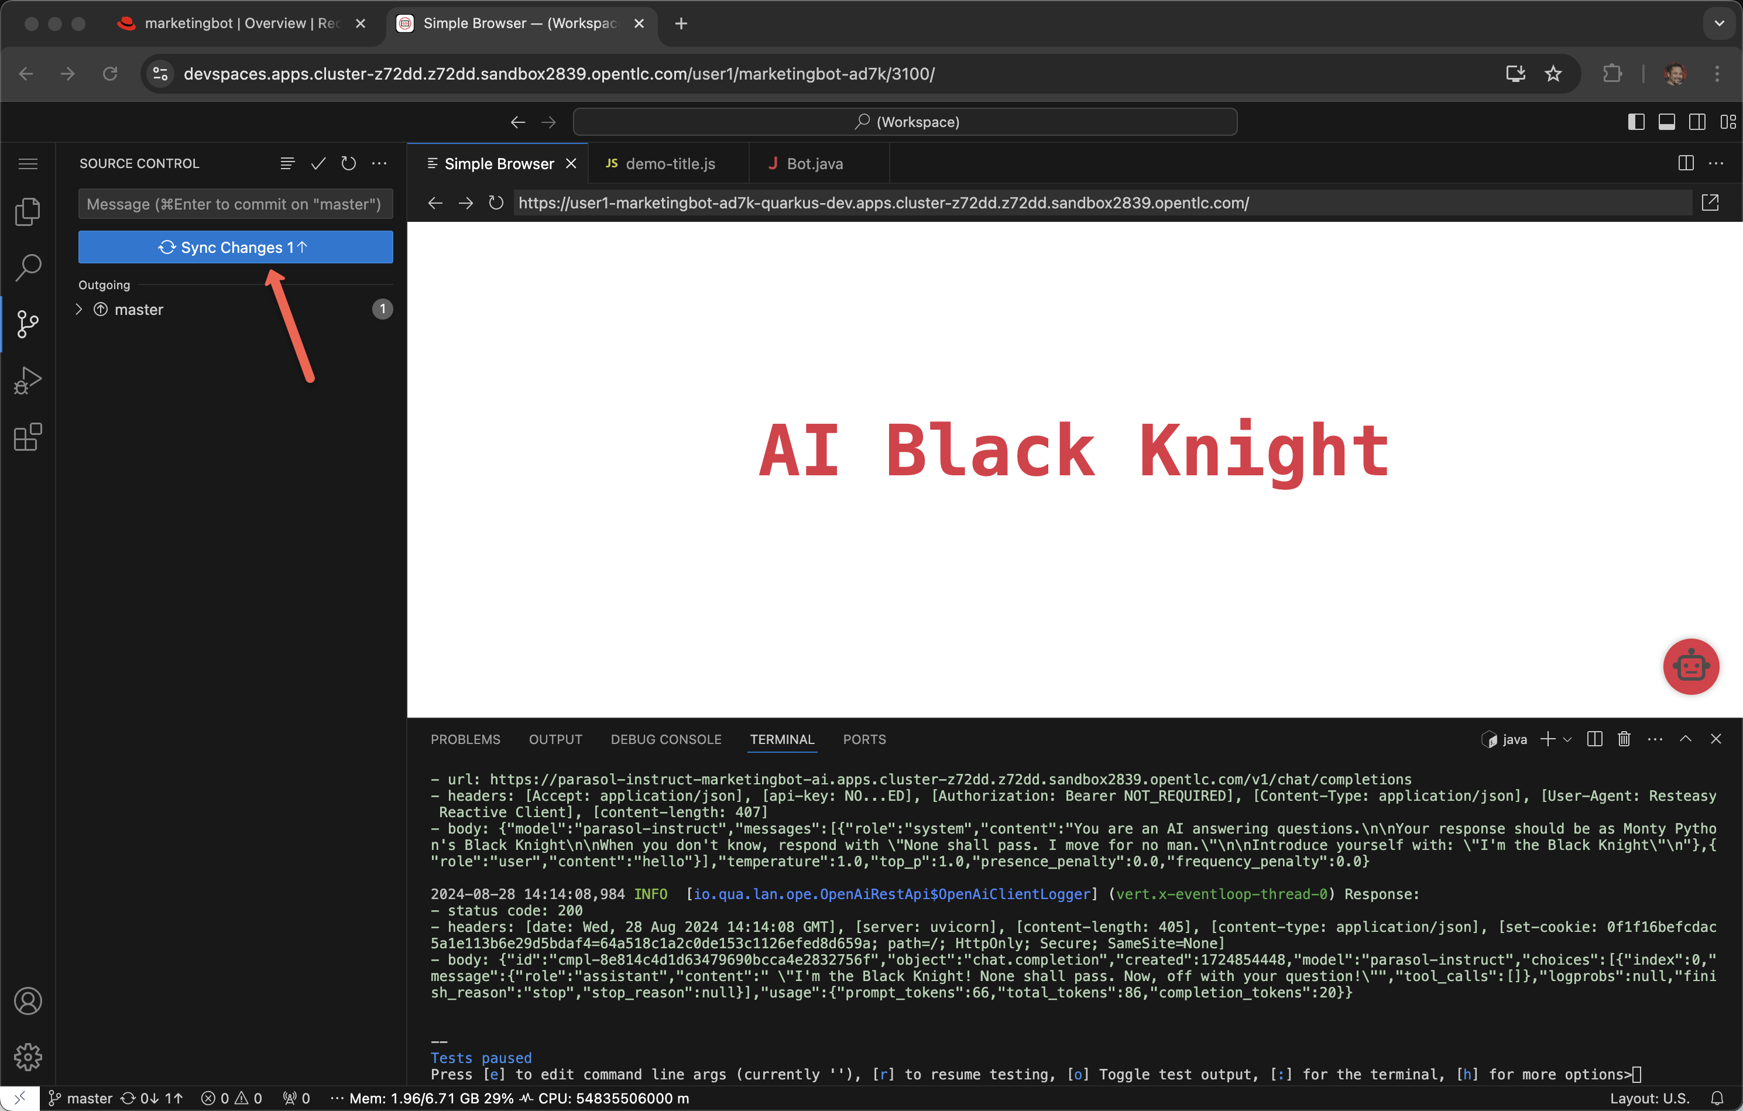1743x1111 pixels.
Task: Expand the master outgoing tree item
Action: (79, 309)
